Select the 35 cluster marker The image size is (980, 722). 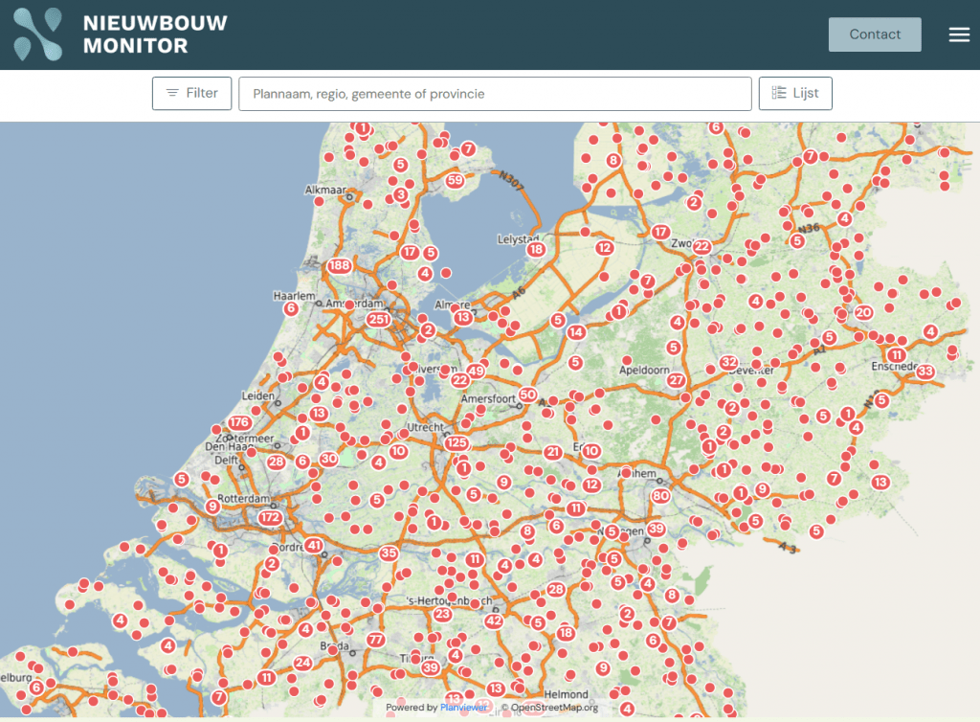point(389,553)
